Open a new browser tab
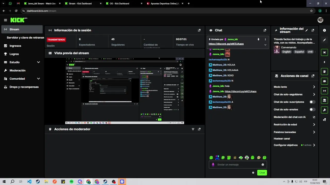330x185 pixels. [x=188, y=4]
